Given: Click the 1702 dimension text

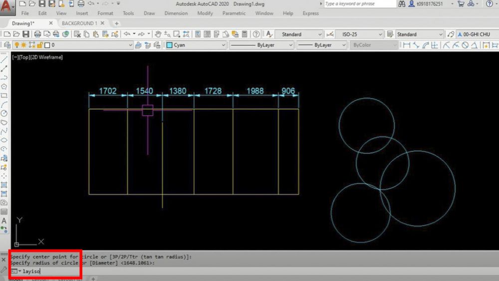Looking at the screenshot, I should tap(108, 91).
